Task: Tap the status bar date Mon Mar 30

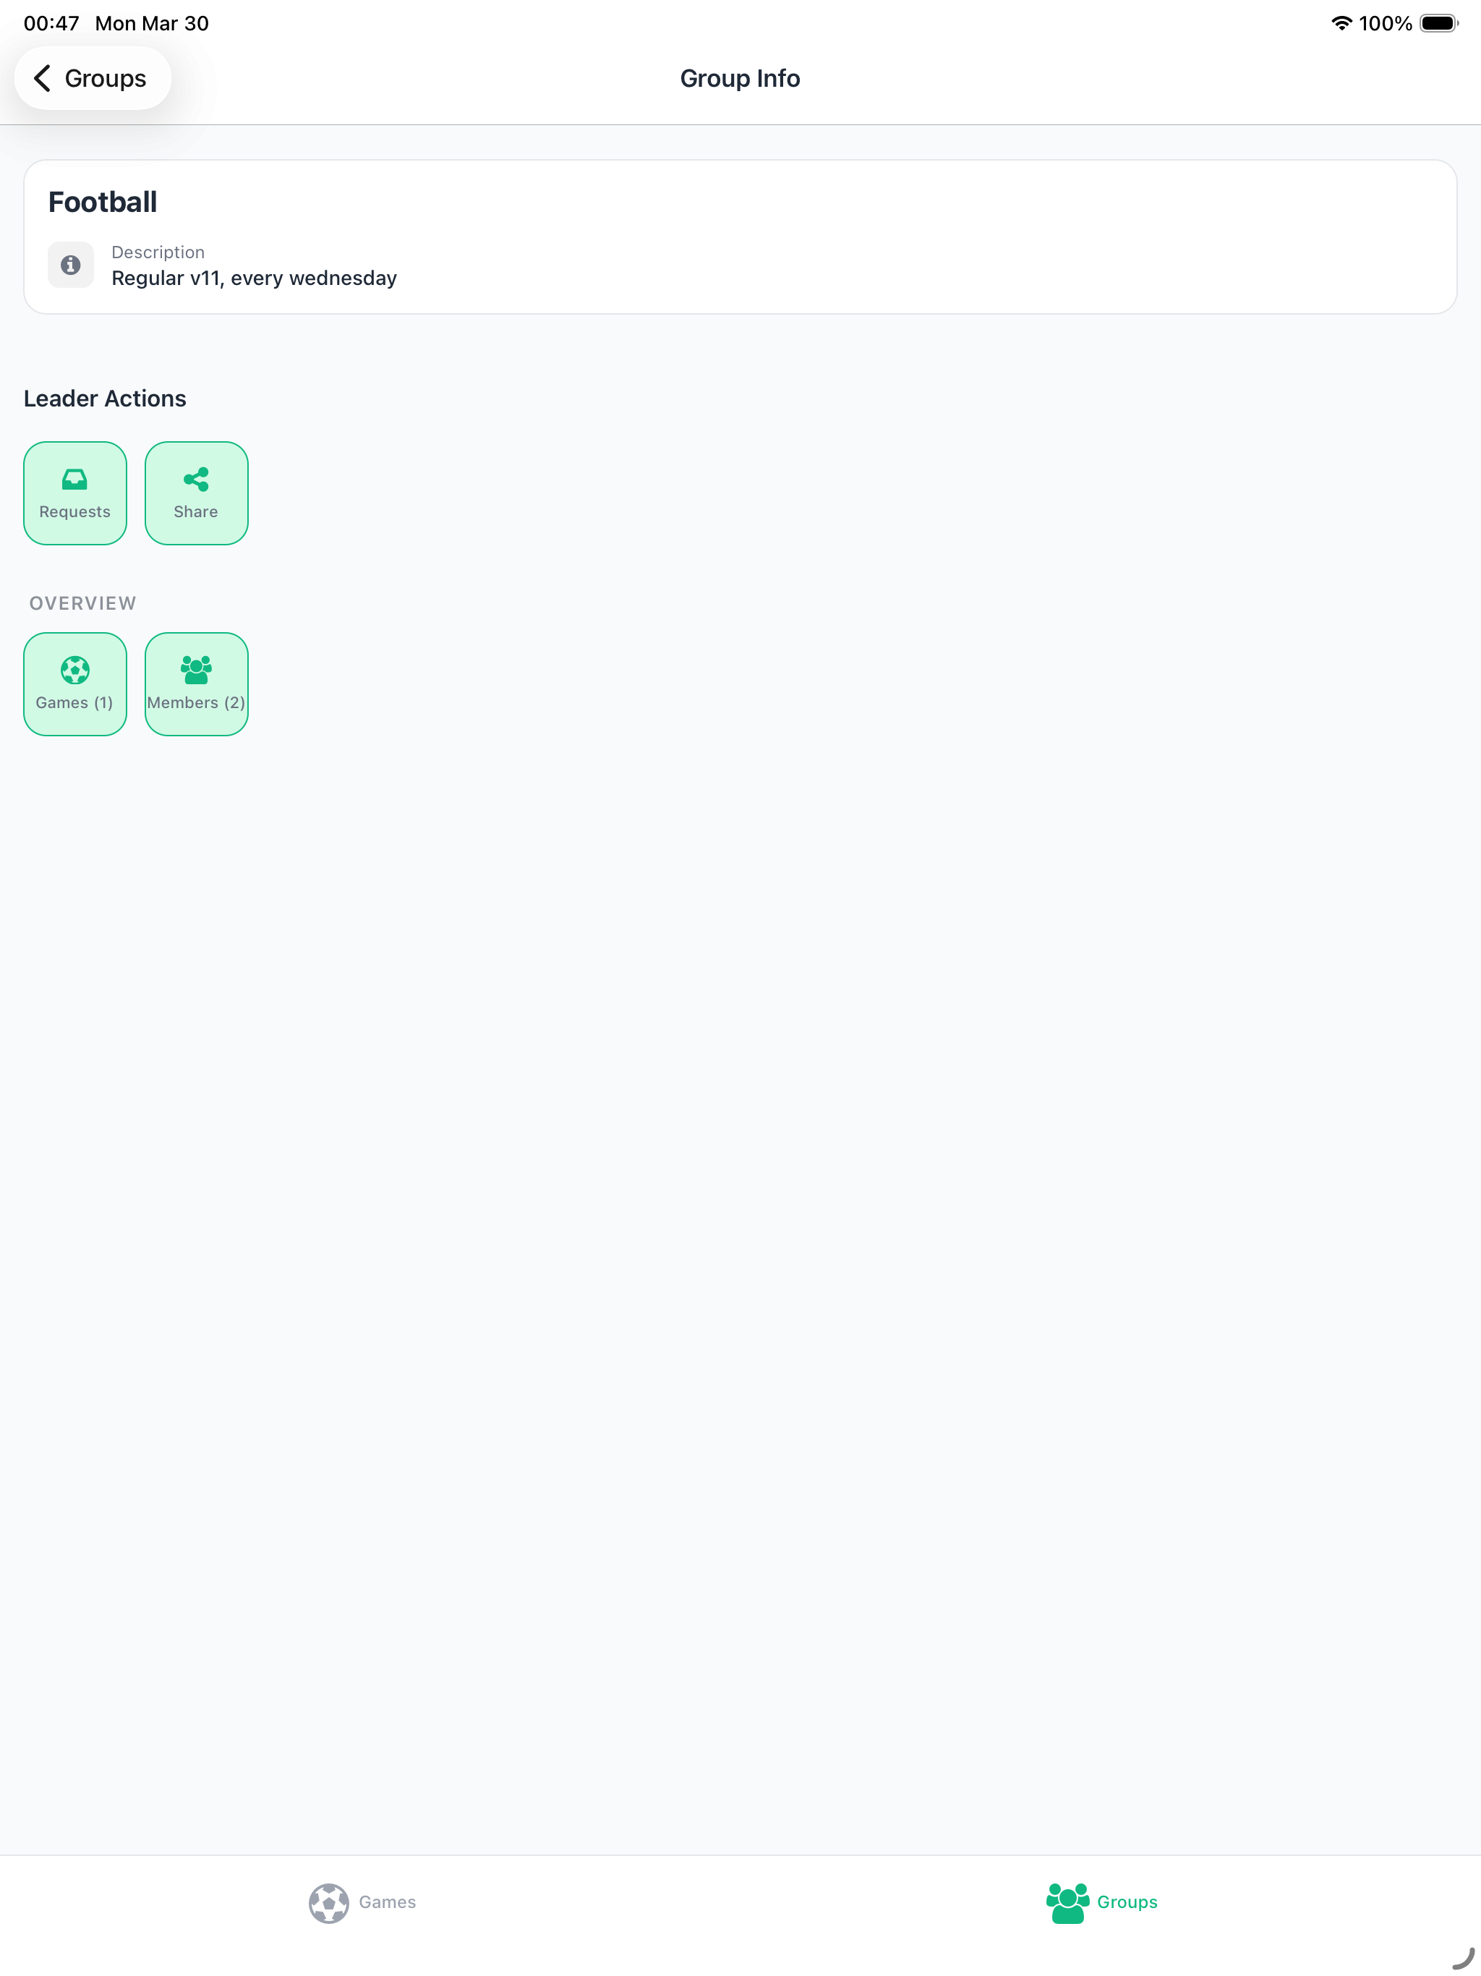Action: pyautogui.click(x=152, y=23)
